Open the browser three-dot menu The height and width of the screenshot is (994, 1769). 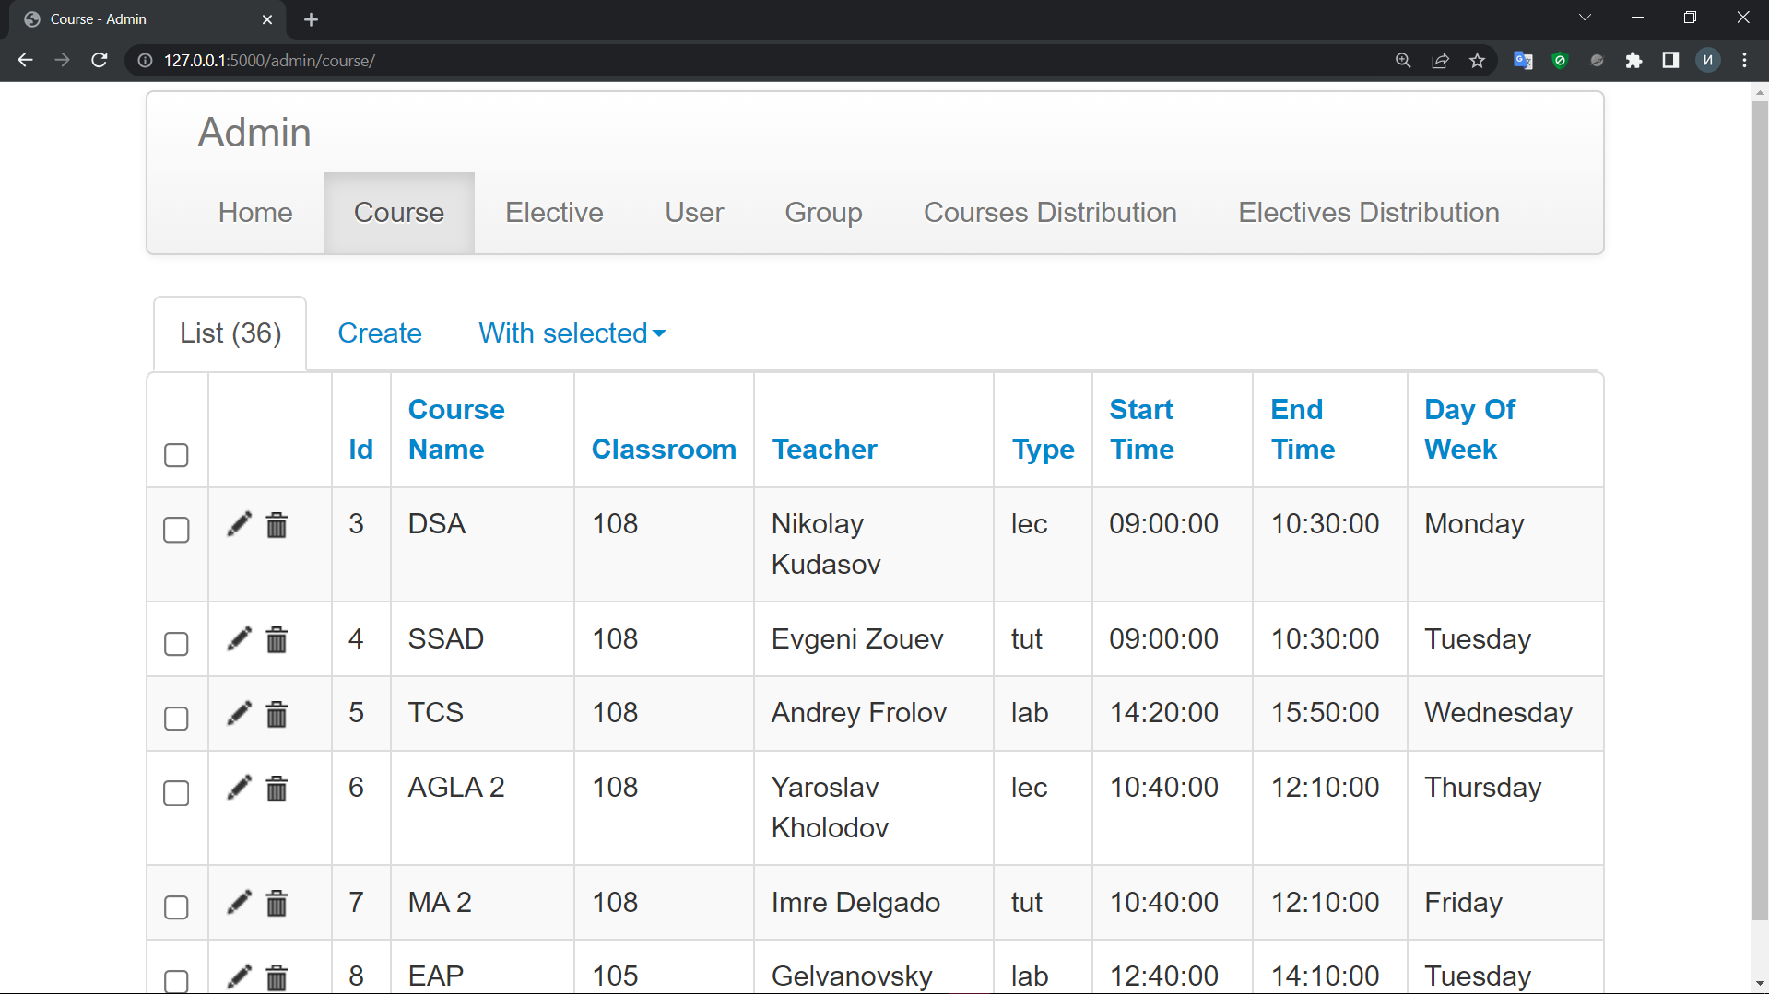point(1744,61)
